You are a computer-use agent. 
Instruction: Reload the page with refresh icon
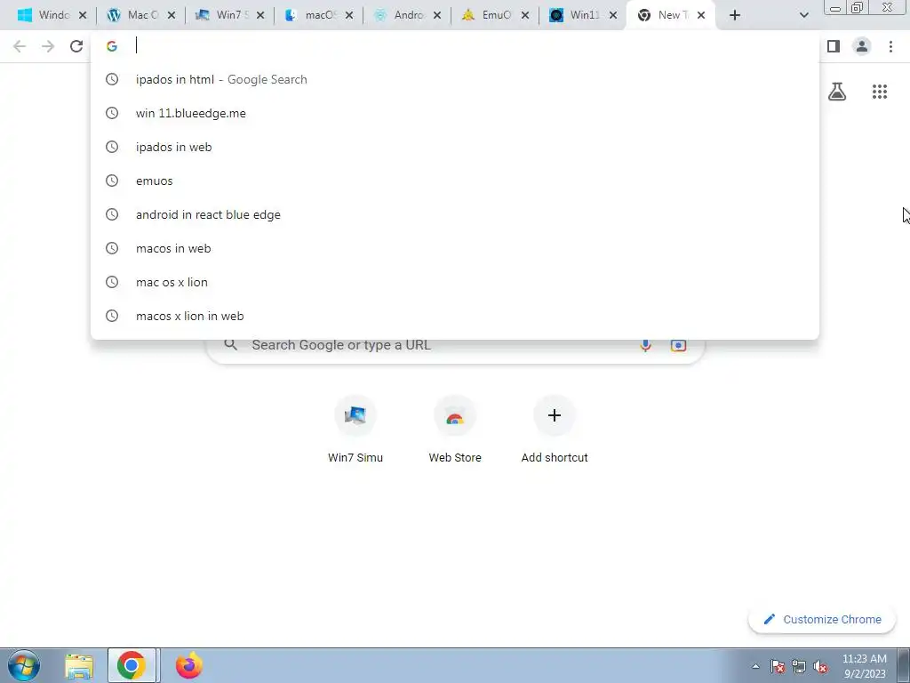click(76, 46)
